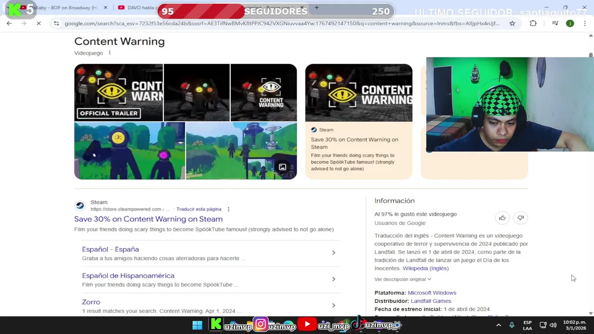Open the green Chrome profile avatar
Screen dimensions: 594x334
(570, 23)
